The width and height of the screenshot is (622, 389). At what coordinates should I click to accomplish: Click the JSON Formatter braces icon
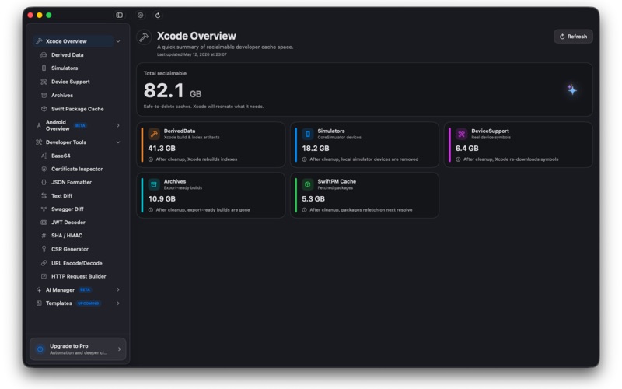coord(44,182)
